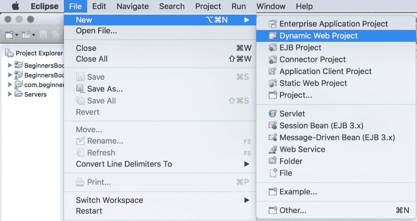The image size is (417, 221).
Task: Click the Web Service icon
Action: point(272,149)
